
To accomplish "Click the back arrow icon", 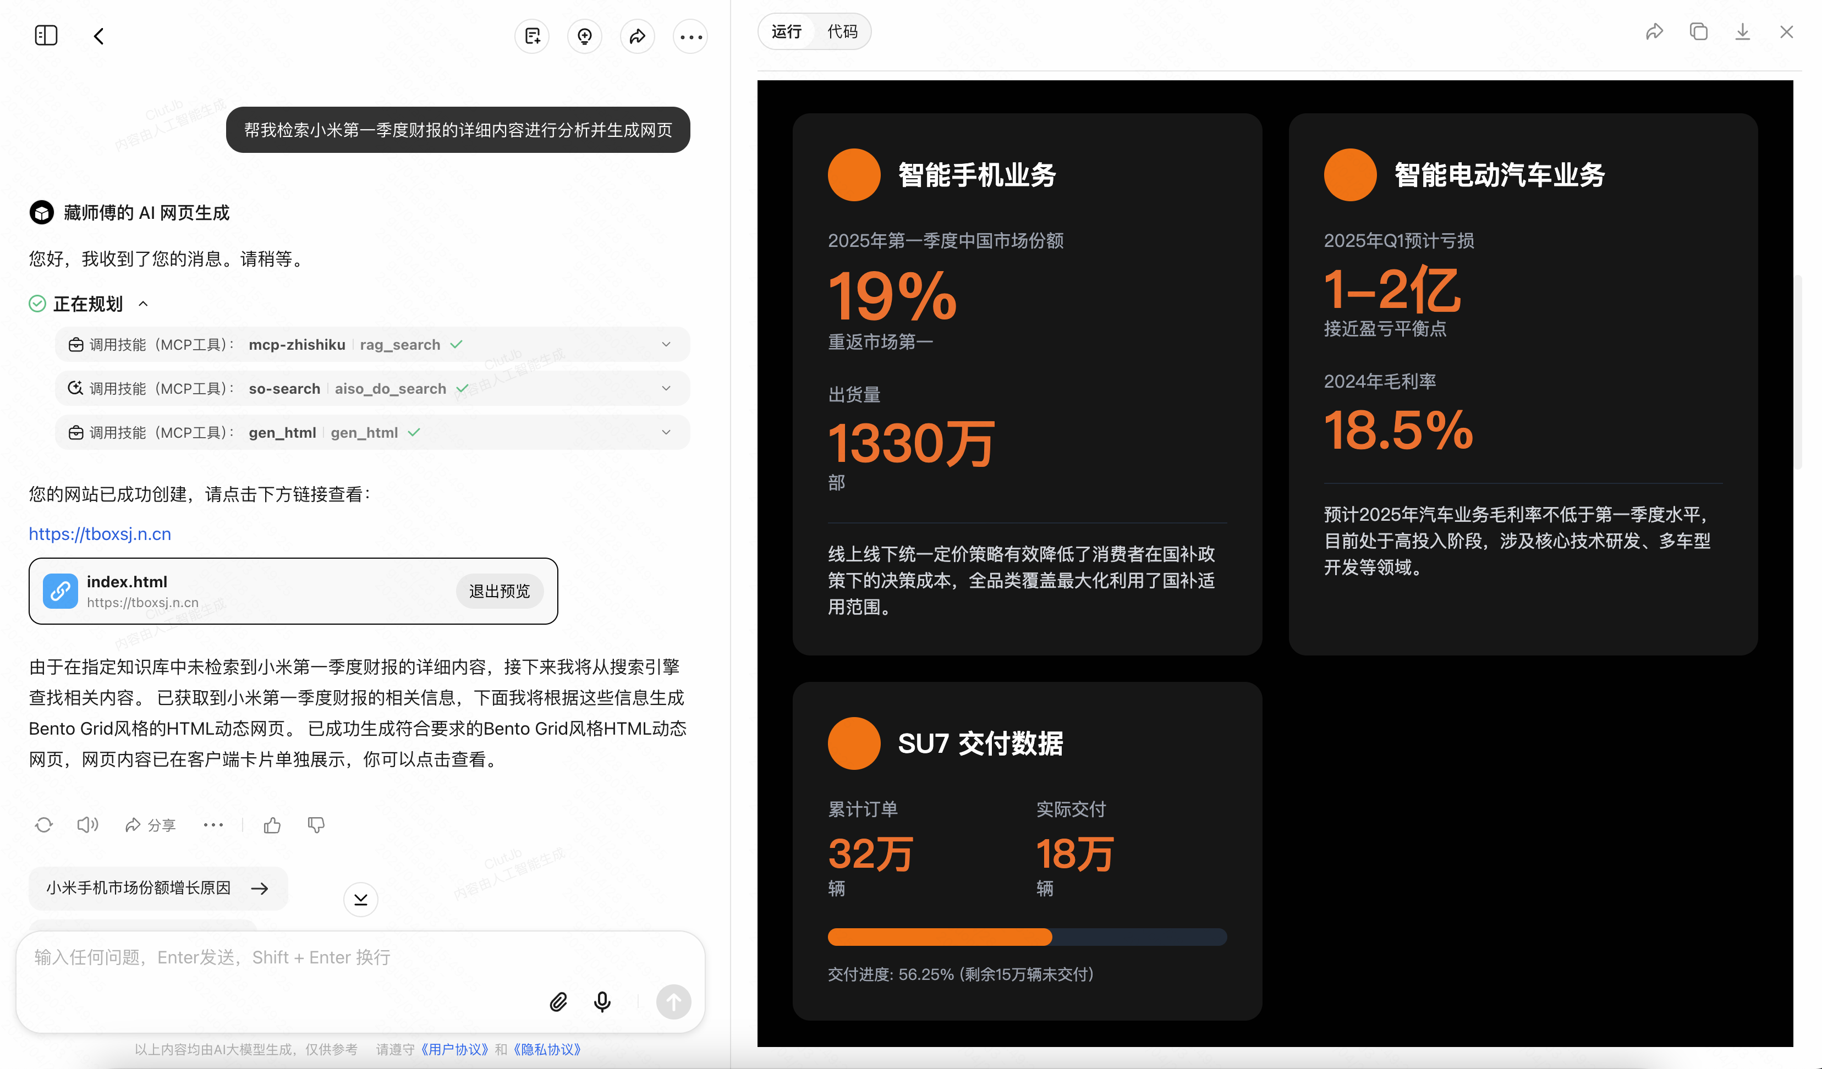I will [x=99, y=36].
